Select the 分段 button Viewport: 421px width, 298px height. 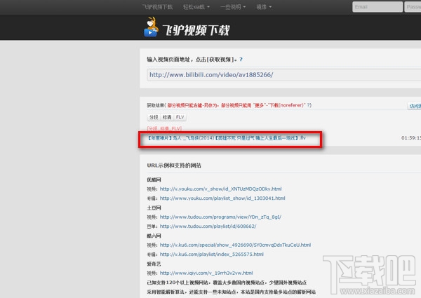tap(154, 117)
